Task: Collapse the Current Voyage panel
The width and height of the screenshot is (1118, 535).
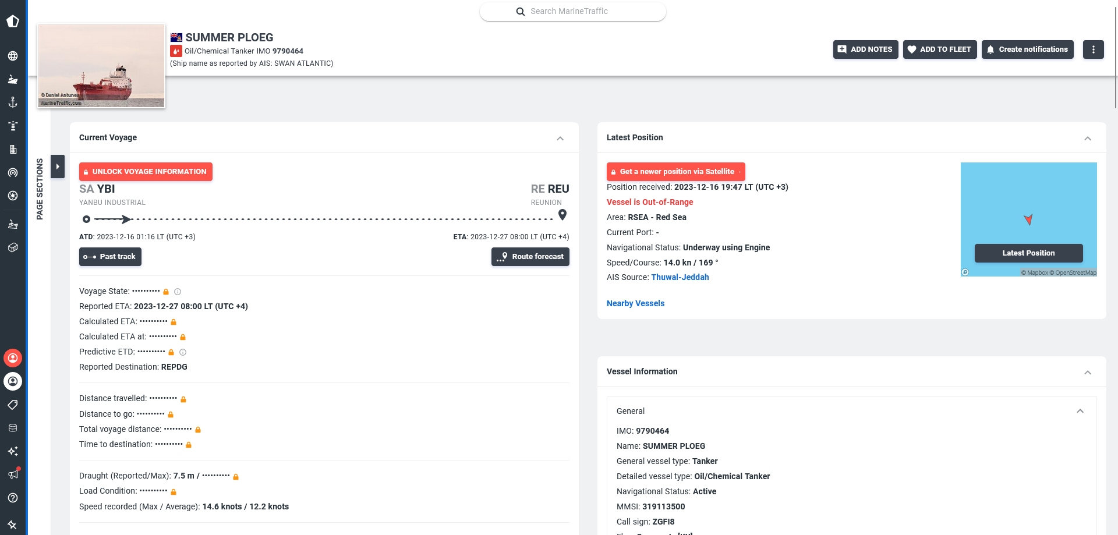Action: pos(560,139)
